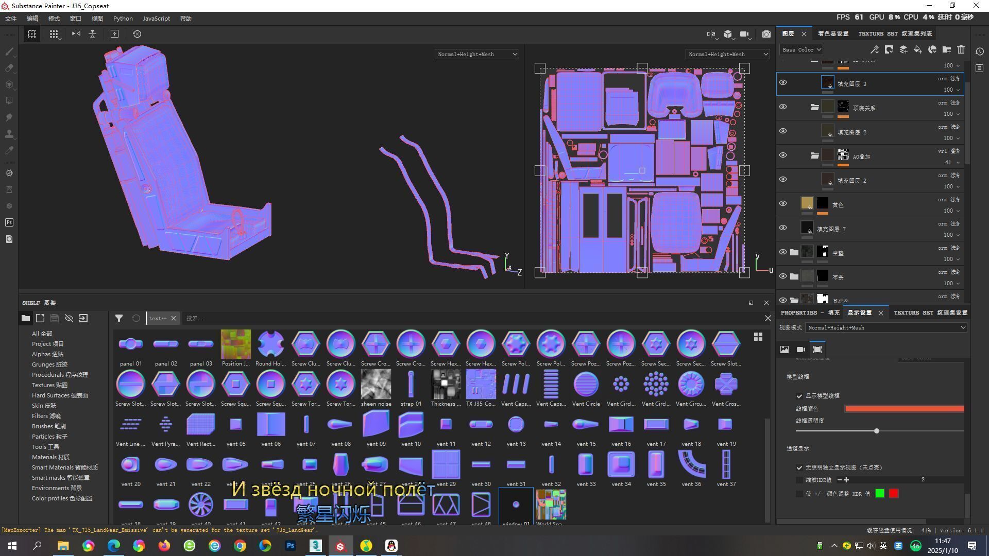The width and height of the screenshot is (989, 556).
Task: Open the History panel clock icon
Action: tap(980, 51)
